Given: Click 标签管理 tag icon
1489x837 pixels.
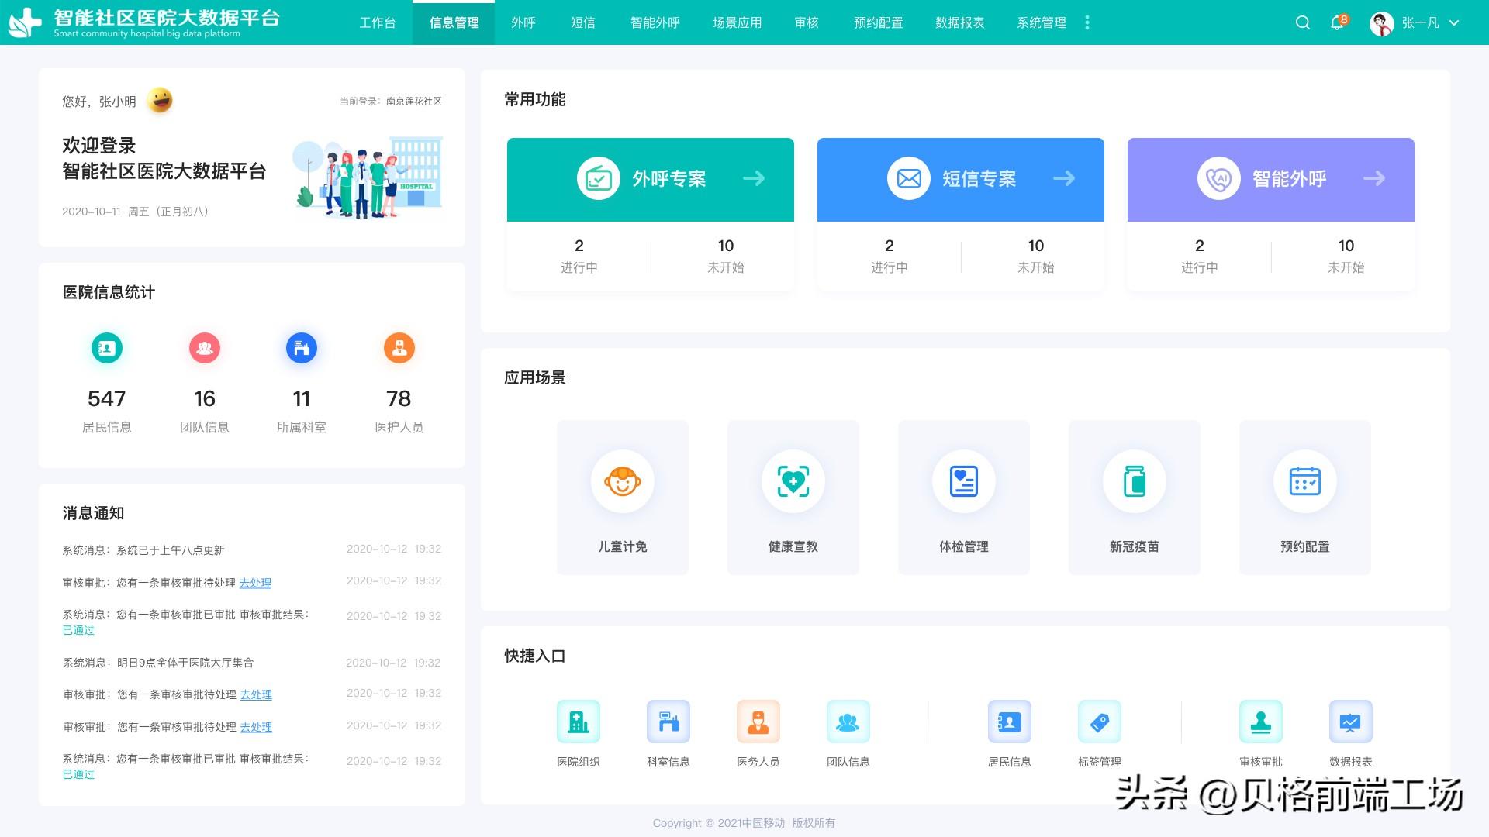Looking at the screenshot, I should pyautogui.click(x=1099, y=722).
